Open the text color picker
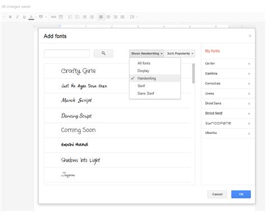This screenshot has width=266, height=212. pyautogui.click(x=31, y=17)
